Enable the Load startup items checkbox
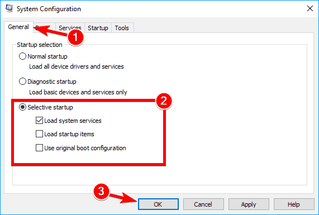Screen dimensions: 319x215 [x=39, y=134]
